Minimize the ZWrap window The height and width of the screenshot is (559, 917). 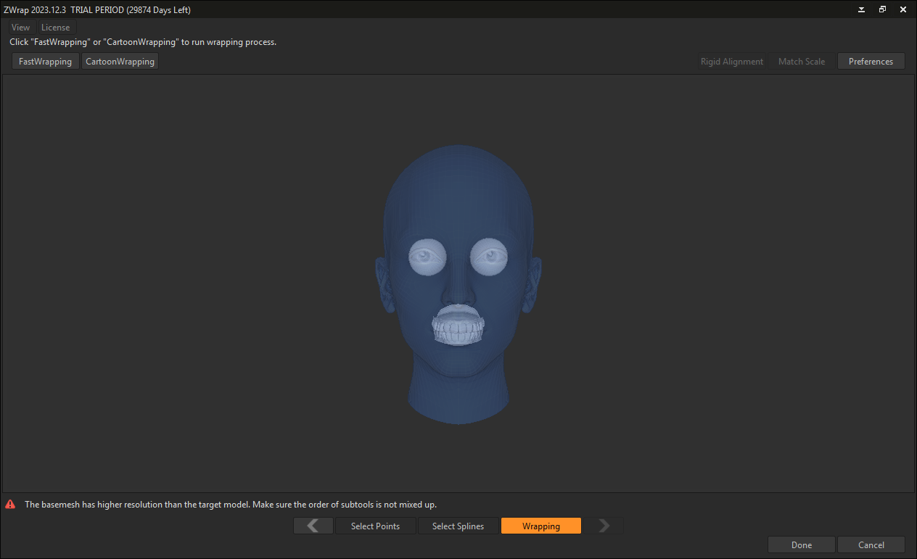point(861,10)
